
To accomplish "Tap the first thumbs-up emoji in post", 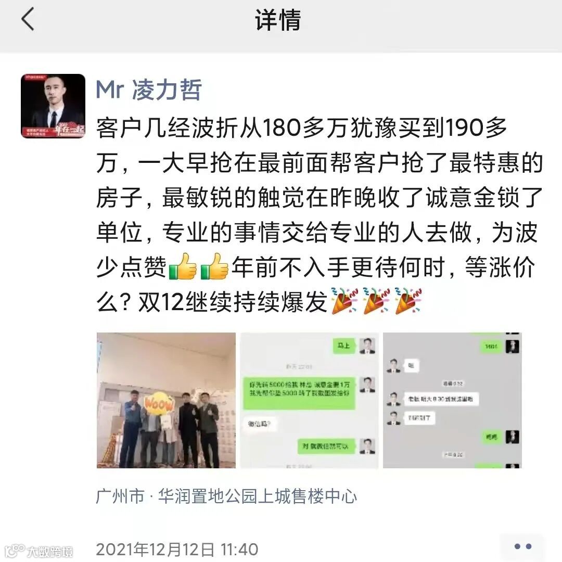I will coord(183,266).
